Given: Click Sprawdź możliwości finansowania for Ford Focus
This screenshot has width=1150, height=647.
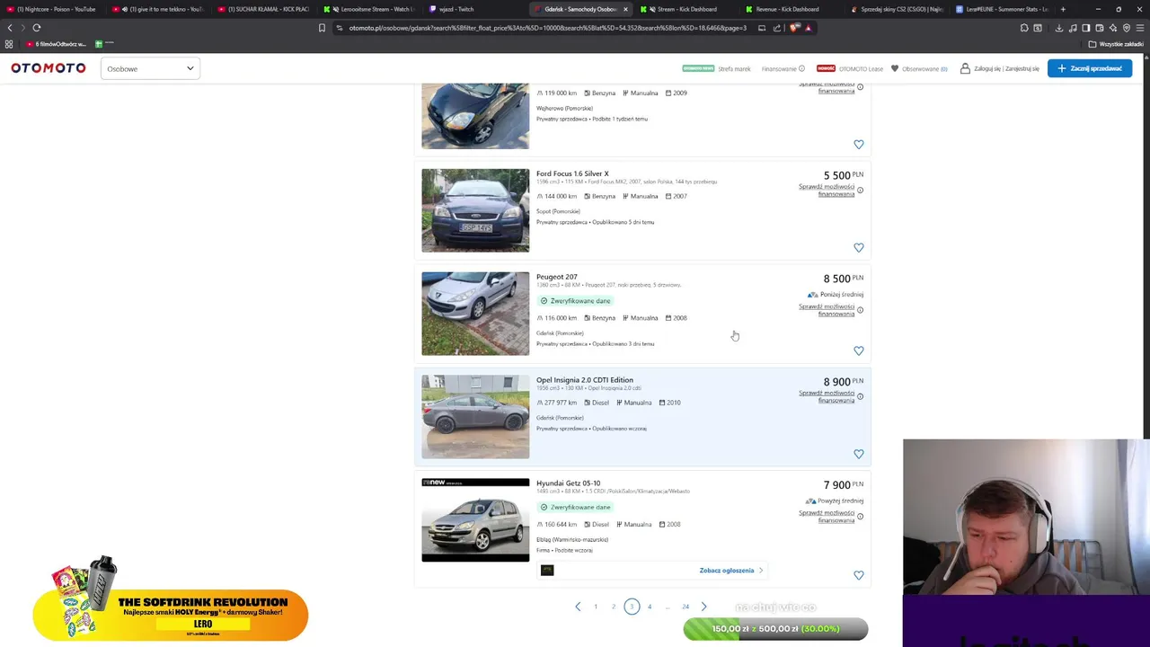Looking at the screenshot, I should pos(827,191).
